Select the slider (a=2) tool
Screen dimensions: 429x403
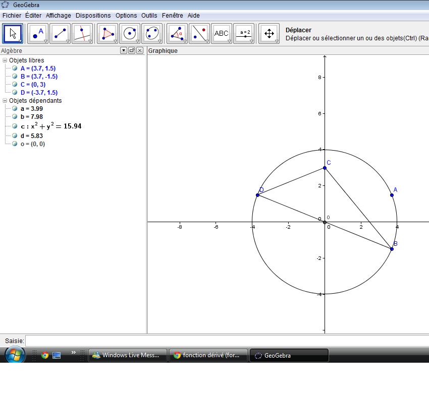pyautogui.click(x=245, y=34)
